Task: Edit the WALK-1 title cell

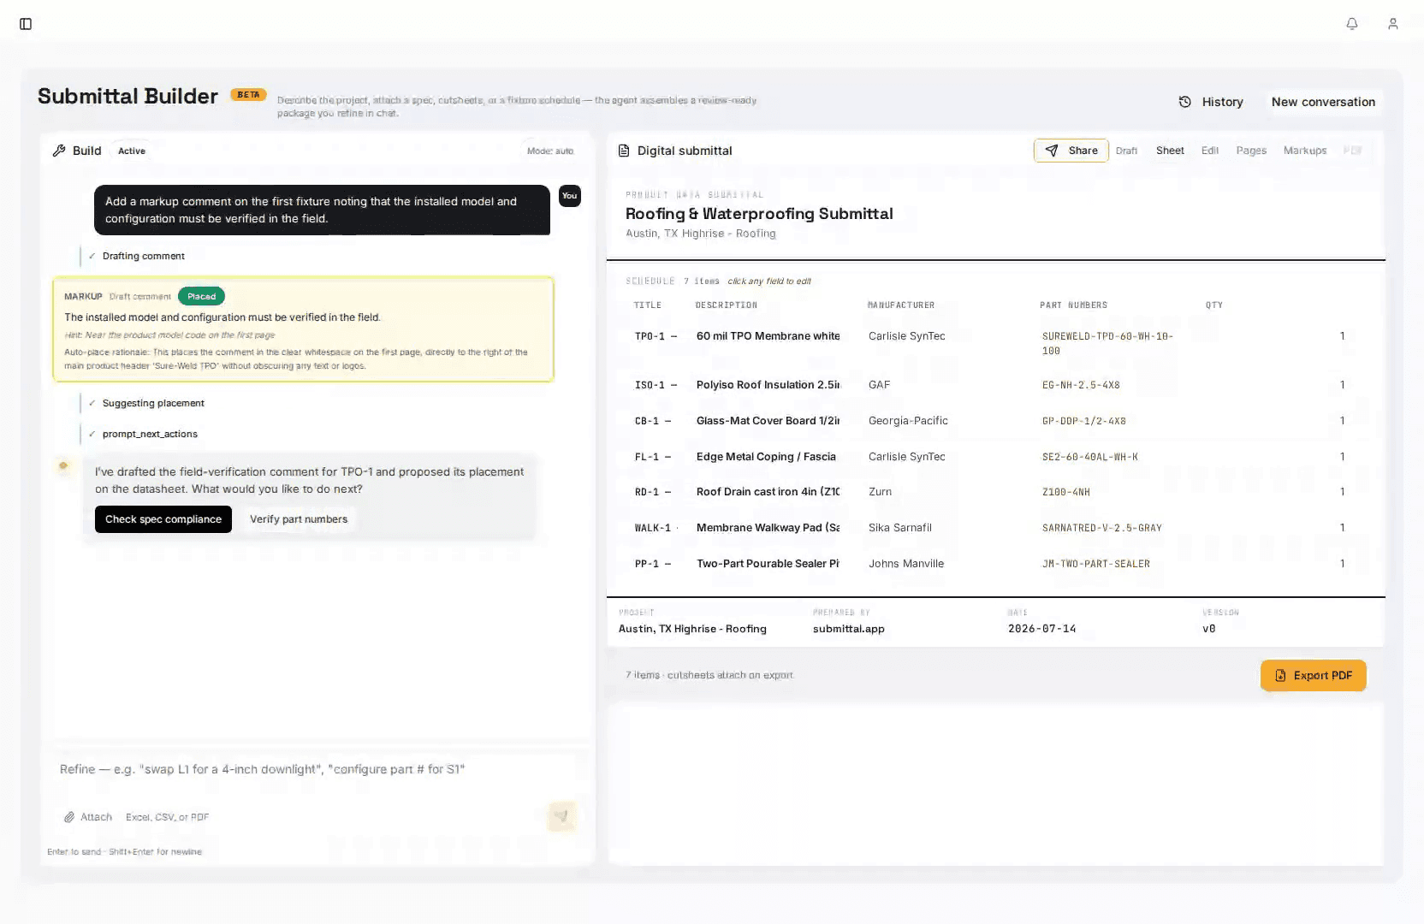Action: click(656, 528)
